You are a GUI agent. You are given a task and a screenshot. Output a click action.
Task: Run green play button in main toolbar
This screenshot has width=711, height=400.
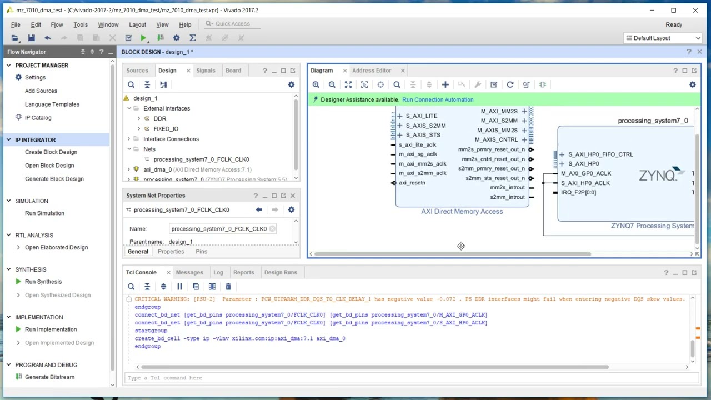click(143, 38)
